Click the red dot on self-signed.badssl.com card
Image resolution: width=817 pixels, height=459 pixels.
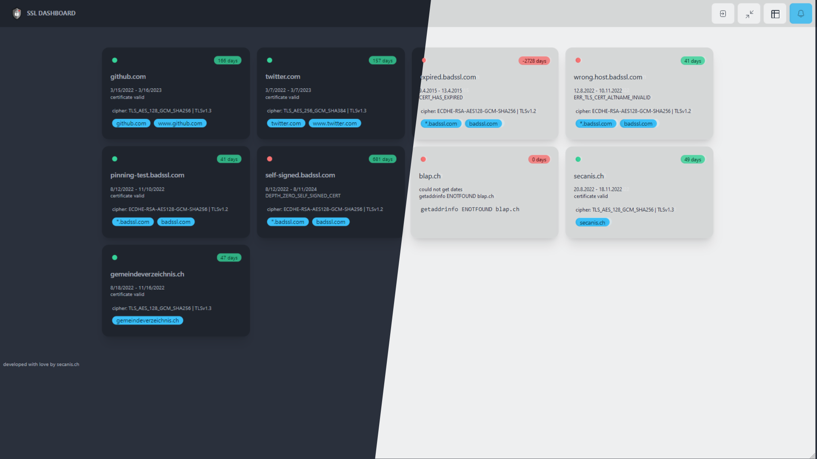[270, 159]
